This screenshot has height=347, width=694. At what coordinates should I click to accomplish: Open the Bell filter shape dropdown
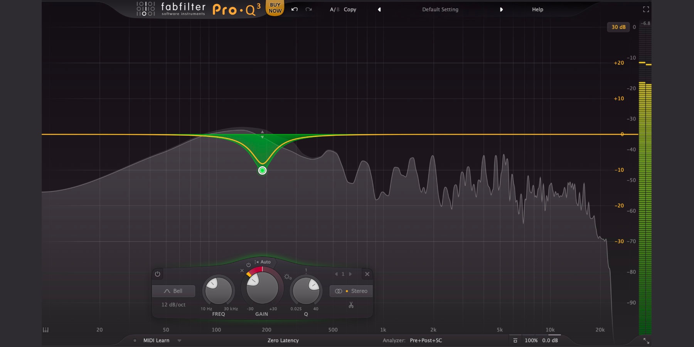173,291
